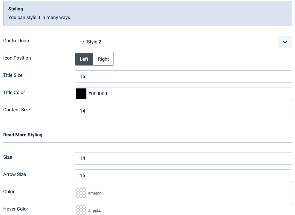Click the 'Title Size' field label
Viewport: 295px width, 215px height.
(x=13, y=75)
